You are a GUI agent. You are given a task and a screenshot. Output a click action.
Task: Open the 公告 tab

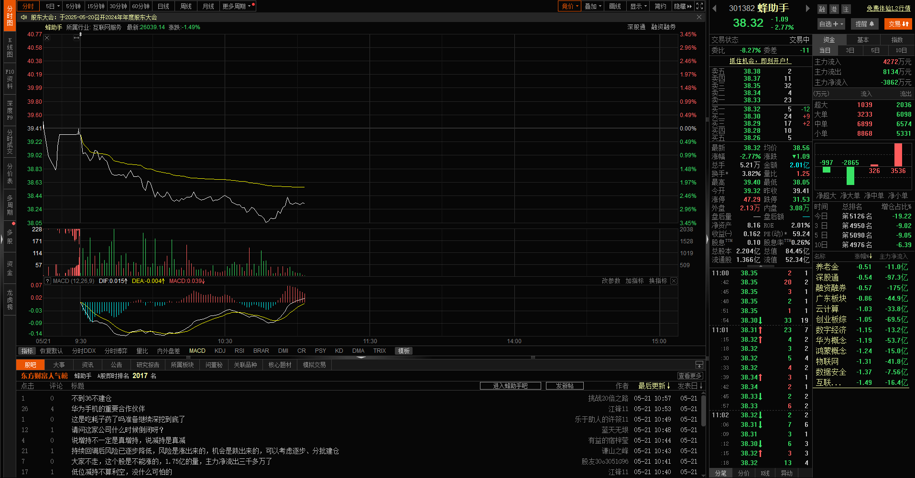116,365
